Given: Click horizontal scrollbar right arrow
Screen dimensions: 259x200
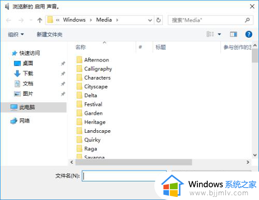Looking at the screenshot, I should pos(248,162).
